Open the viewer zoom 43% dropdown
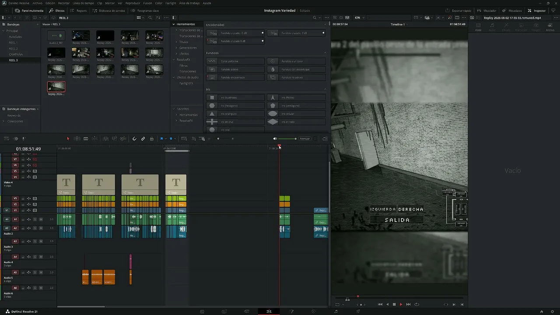This screenshot has width=560, height=315. (359, 17)
